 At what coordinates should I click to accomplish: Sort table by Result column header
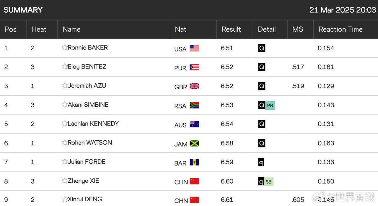(231, 29)
